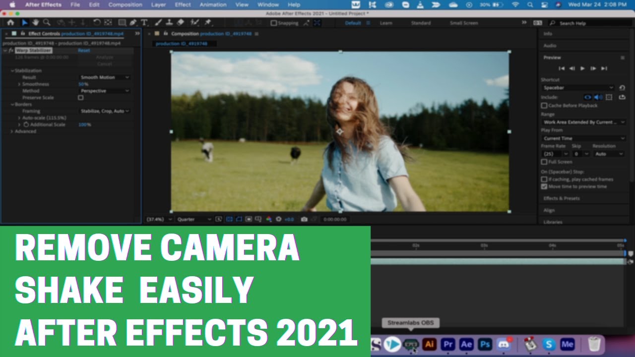Select the Roto Brush tool
Viewport: 635px width, 357px height.
click(x=195, y=23)
